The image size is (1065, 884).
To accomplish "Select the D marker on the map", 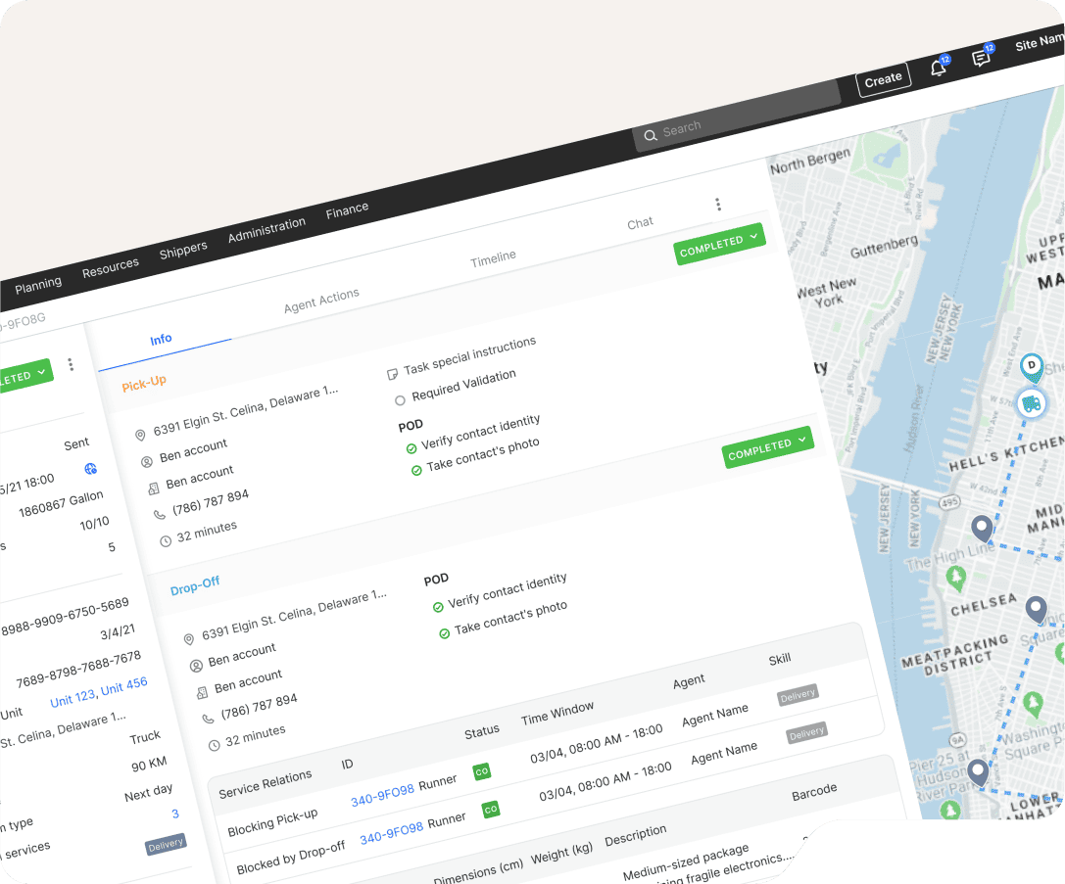I will 1032,368.
